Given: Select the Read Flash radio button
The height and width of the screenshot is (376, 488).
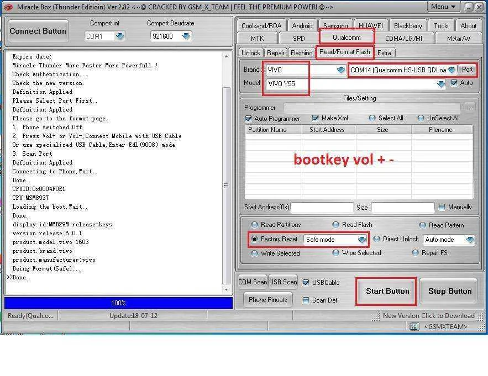Looking at the screenshot, I should click(335, 225).
